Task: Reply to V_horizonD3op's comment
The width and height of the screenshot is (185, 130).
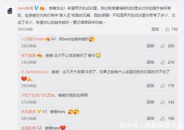Action: click(x=150, y=86)
